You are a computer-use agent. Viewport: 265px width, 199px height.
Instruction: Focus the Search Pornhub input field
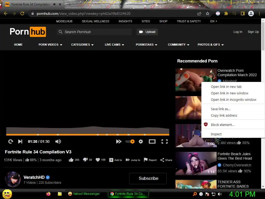coord(94,32)
